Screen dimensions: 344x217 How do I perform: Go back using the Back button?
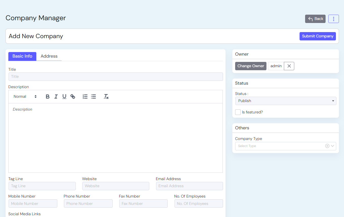point(315,19)
